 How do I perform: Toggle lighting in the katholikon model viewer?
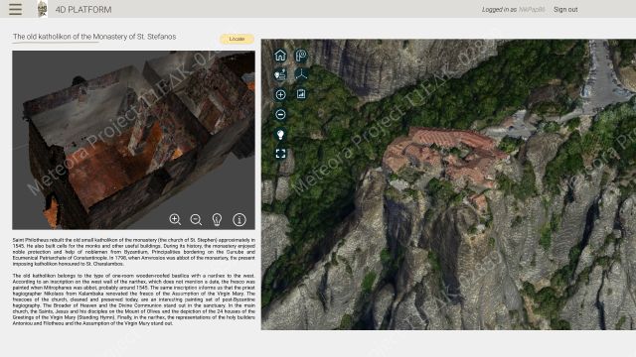pos(217,219)
